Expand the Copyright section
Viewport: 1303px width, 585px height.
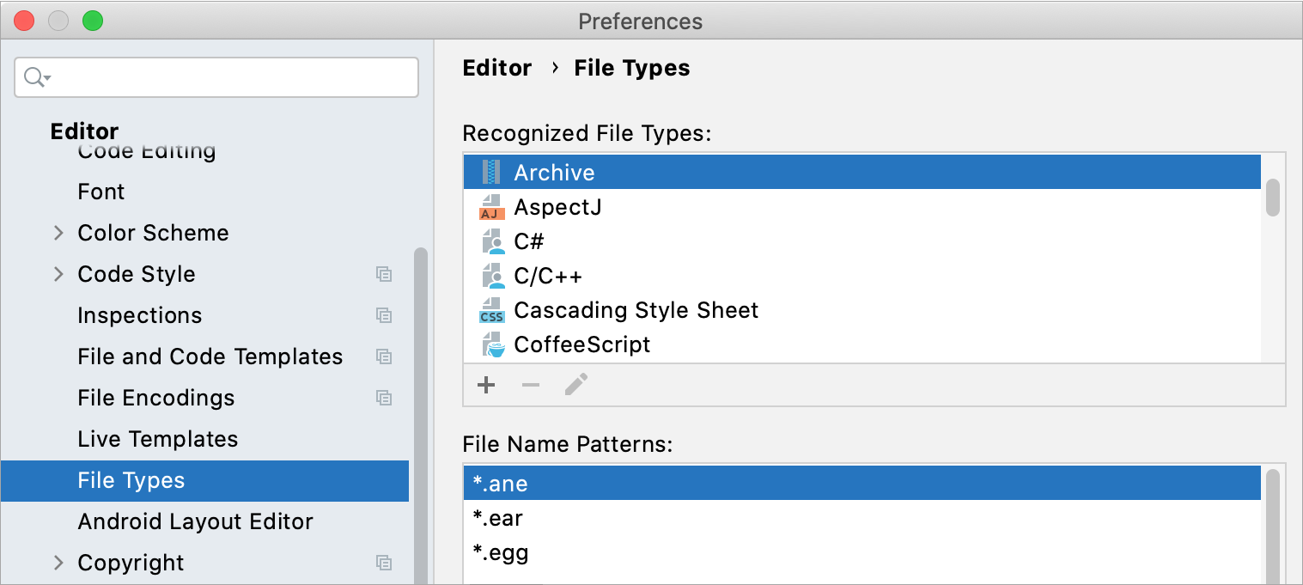pyautogui.click(x=58, y=563)
